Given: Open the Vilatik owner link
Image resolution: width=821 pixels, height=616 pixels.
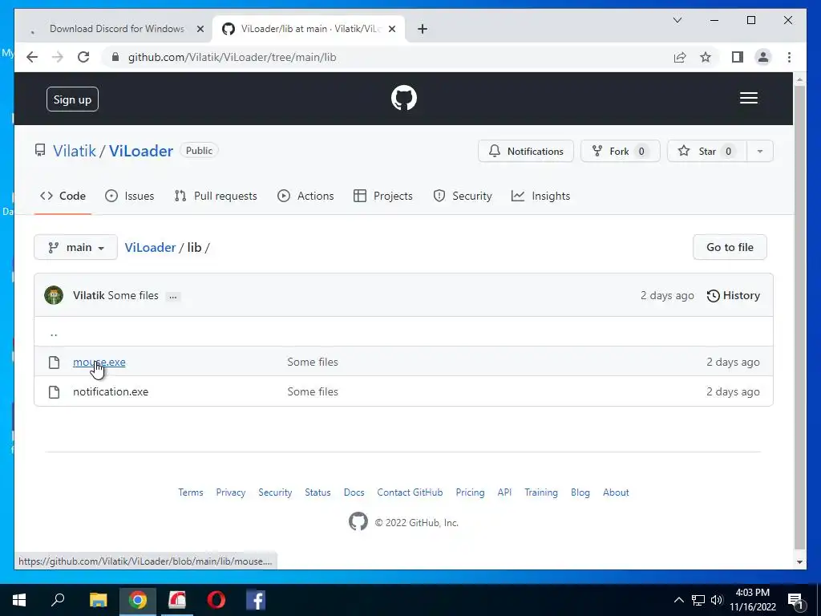Looking at the screenshot, I should click(x=75, y=151).
